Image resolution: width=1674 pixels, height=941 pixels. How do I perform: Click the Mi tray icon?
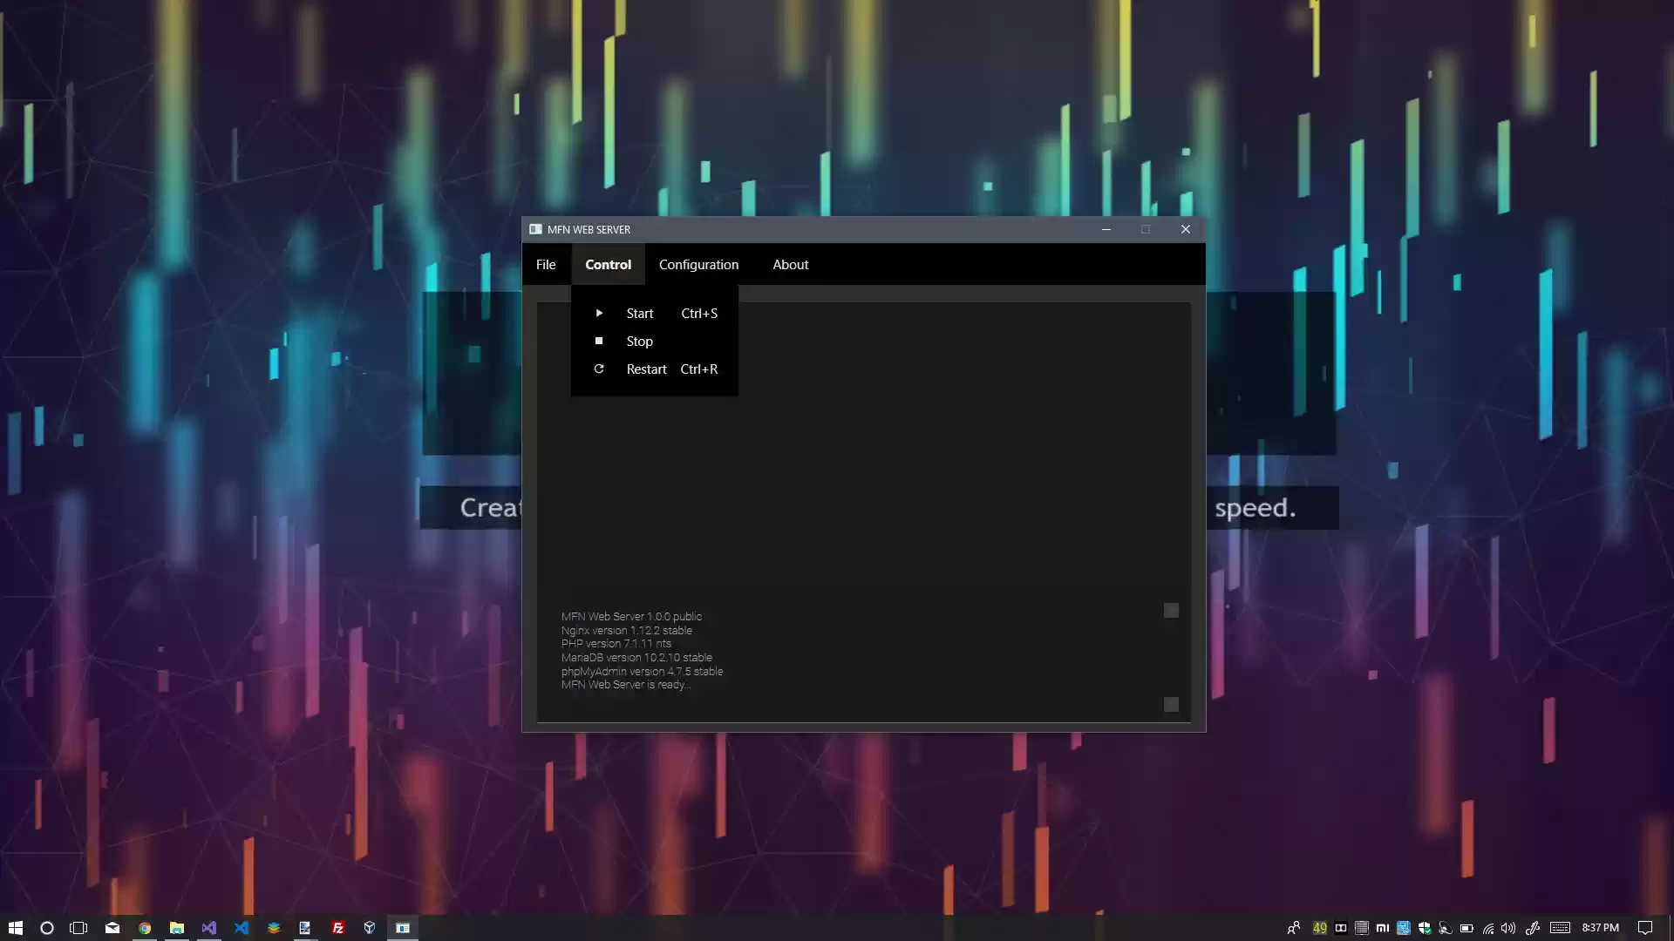1384,928
